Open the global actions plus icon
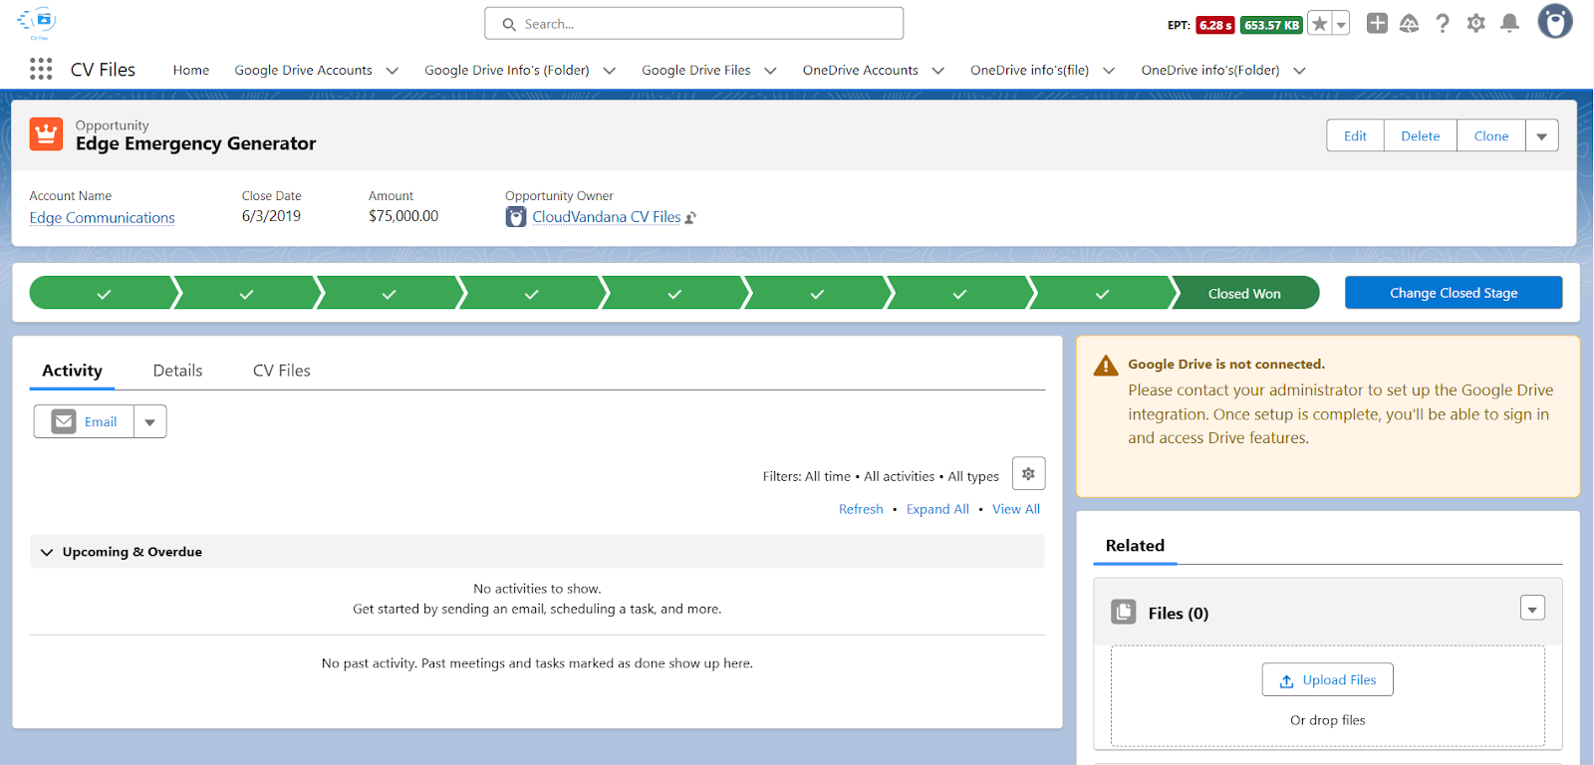The width and height of the screenshot is (1594, 765). (1377, 23)
